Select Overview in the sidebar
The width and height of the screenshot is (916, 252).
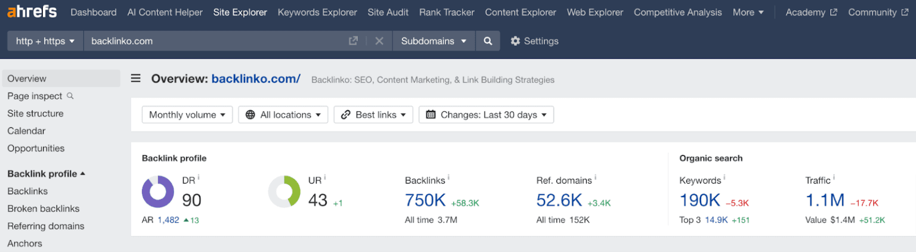[61, 79]
